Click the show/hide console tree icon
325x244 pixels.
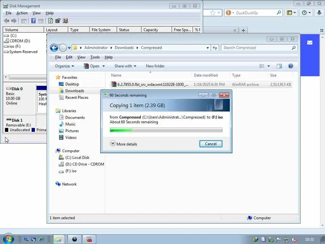23,21
